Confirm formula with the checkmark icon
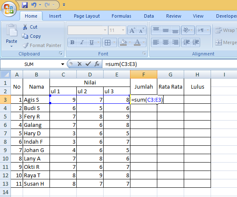Image resolution: width=237 pixels, height=197 pixels. [x=88, y=64]
